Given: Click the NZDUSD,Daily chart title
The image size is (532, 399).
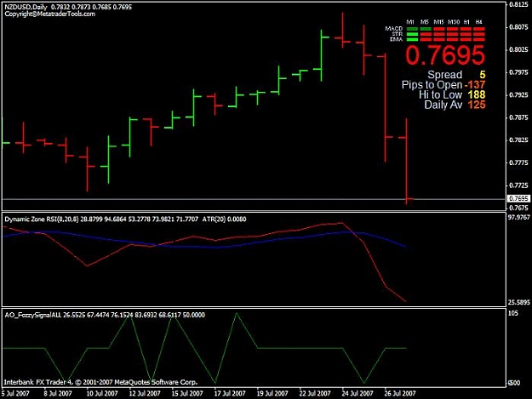Looking at the screenshot, I should coord(26,7).
